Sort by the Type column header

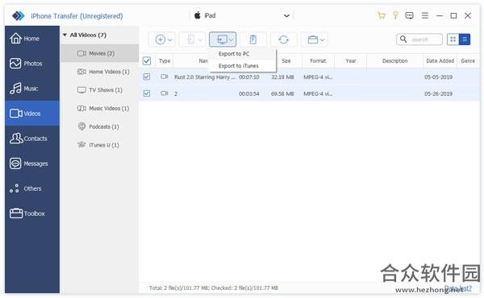coord(165,60)
